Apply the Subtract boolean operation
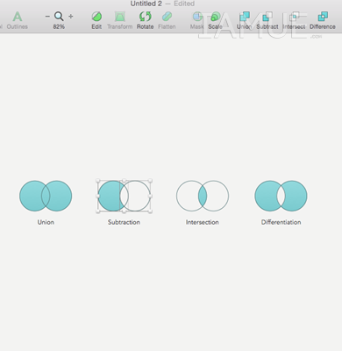This screenshot has width=342, height=351. 267,17
